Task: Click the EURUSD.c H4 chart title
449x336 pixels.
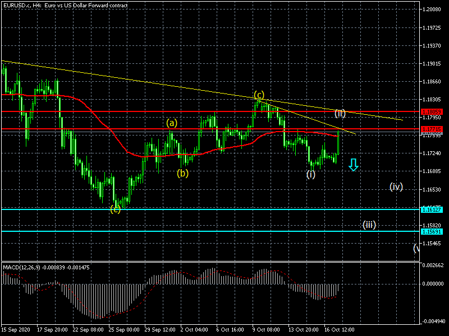Action: (x=65, y=5)
